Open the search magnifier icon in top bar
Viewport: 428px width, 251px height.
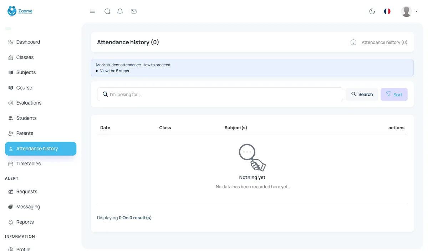click(107, 11)
